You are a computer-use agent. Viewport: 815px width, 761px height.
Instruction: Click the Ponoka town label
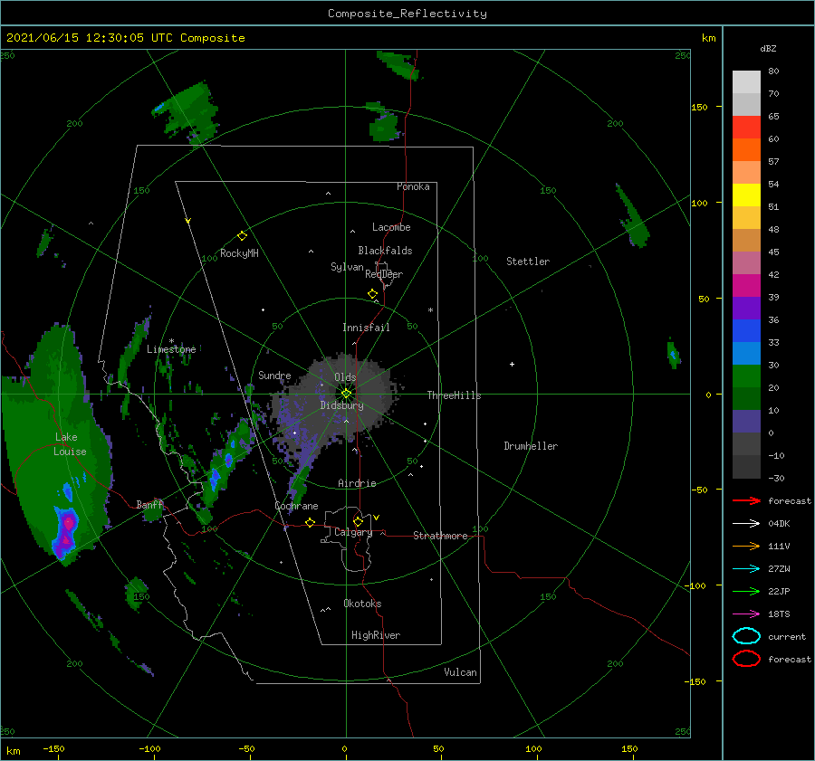pos(413,186)
